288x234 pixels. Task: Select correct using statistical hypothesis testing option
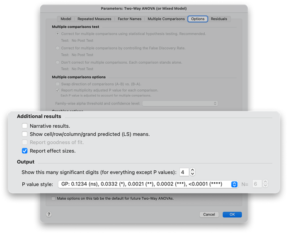[x=58, y=34]
